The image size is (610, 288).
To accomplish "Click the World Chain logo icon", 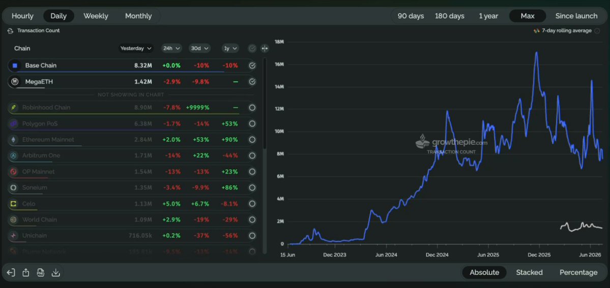I will (14, 219).
